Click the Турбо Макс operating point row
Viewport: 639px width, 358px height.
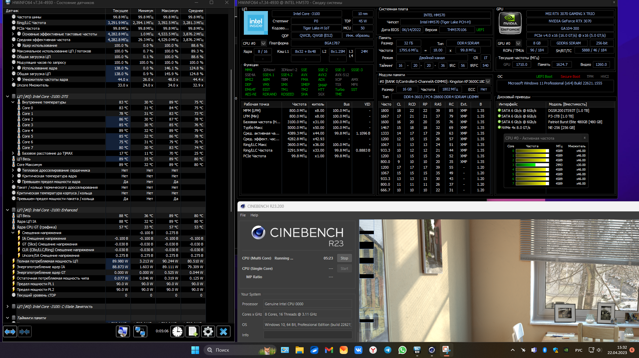pos(307,128)
